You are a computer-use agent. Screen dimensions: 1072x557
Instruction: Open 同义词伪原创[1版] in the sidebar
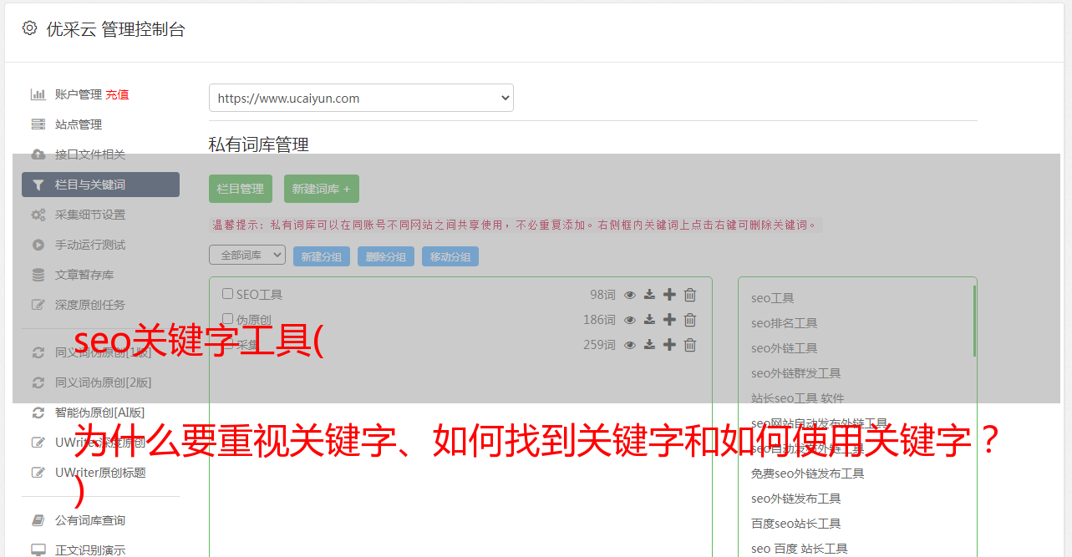103,352
